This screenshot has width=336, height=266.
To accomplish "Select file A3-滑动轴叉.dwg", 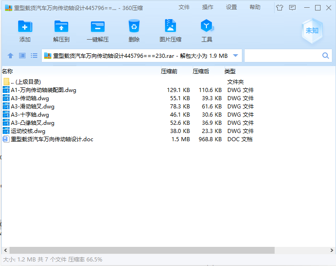I will [x=33, y=106].
